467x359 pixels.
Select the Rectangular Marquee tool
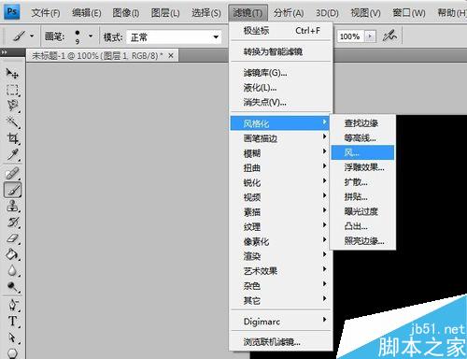click(x=12, y=90)
